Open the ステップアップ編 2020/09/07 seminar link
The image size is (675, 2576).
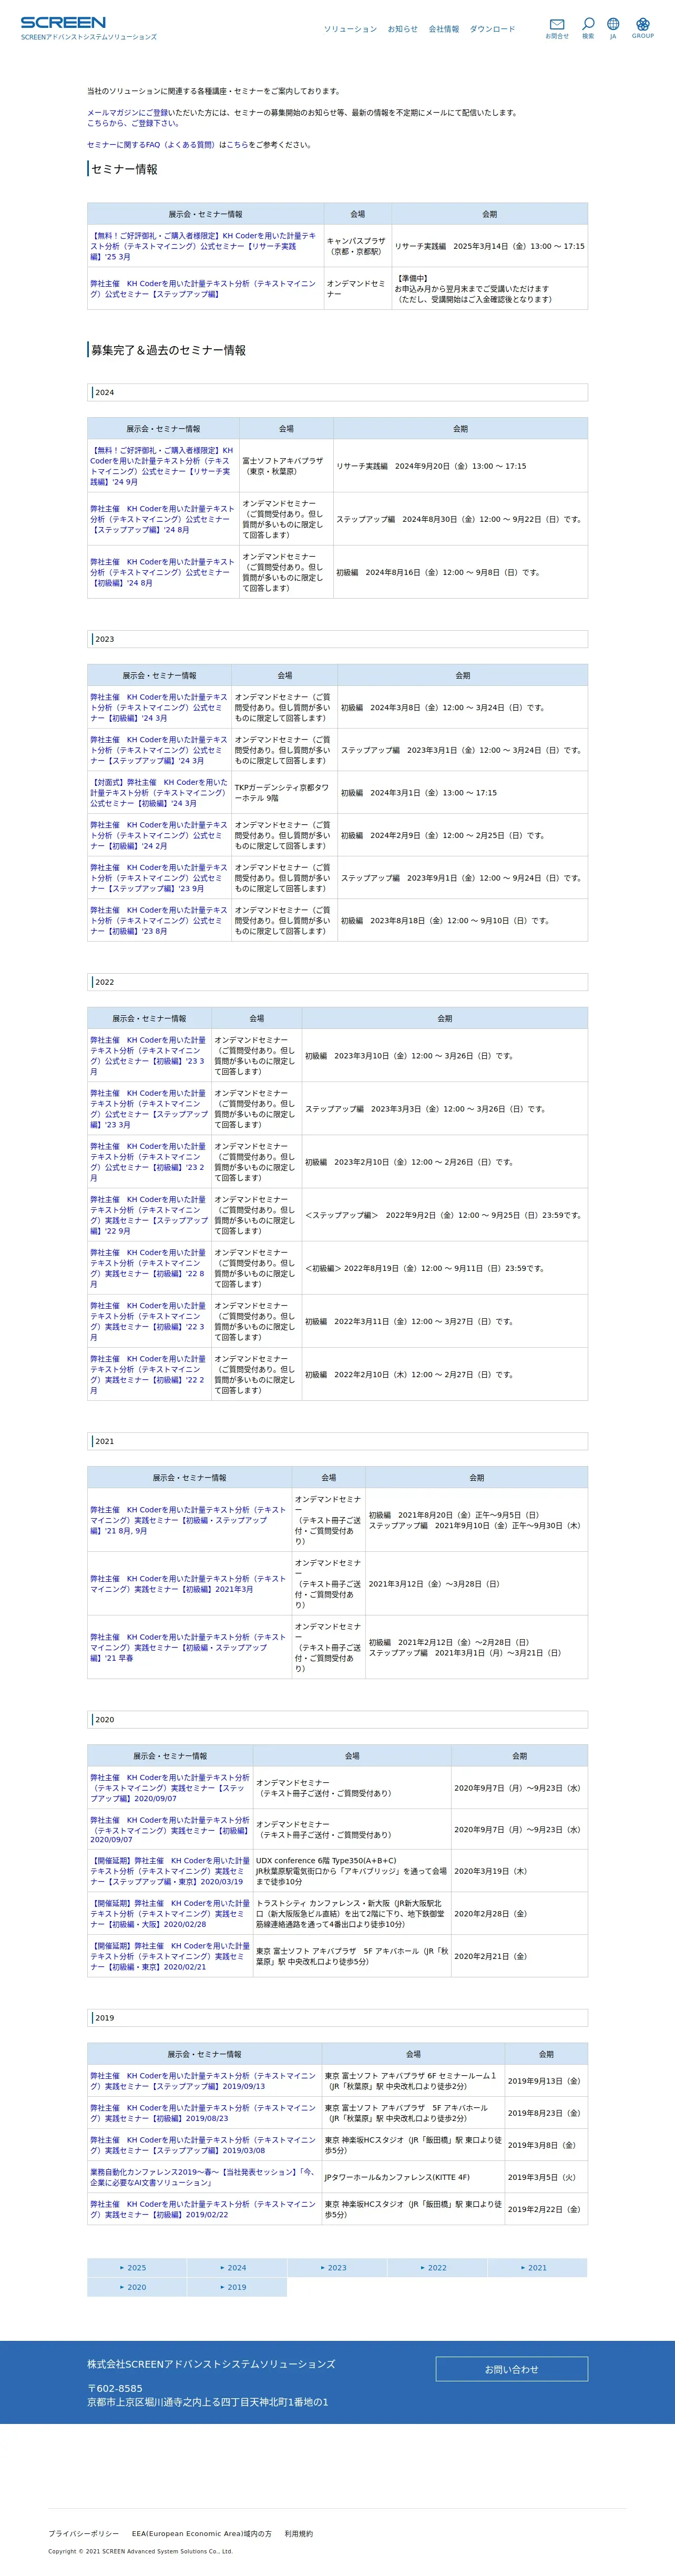coord(169,1788)
